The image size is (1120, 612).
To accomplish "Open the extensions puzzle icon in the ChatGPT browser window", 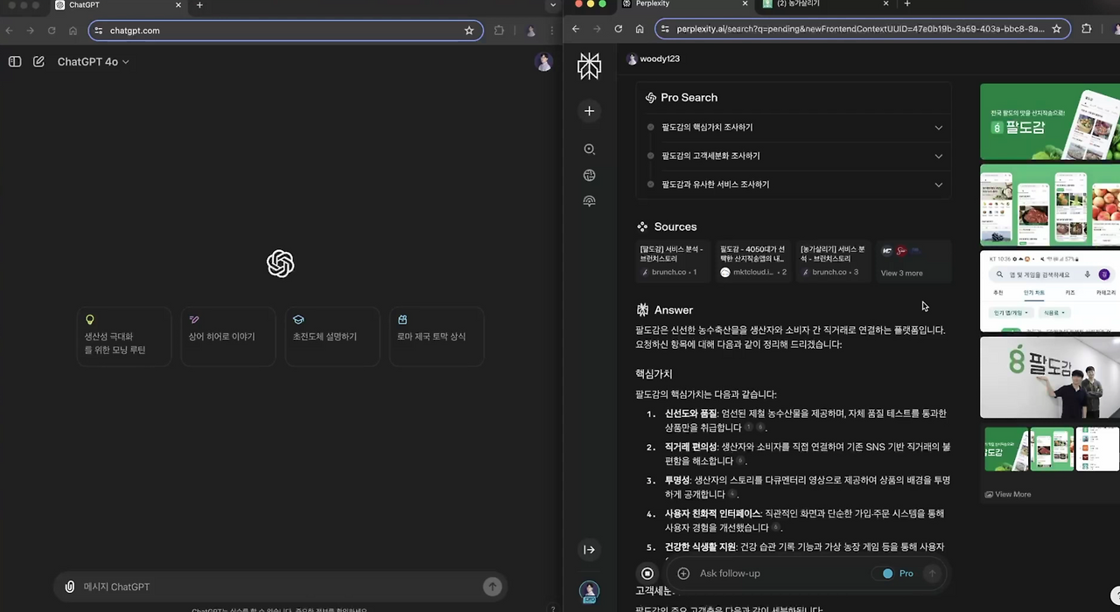I will [499, 31].
